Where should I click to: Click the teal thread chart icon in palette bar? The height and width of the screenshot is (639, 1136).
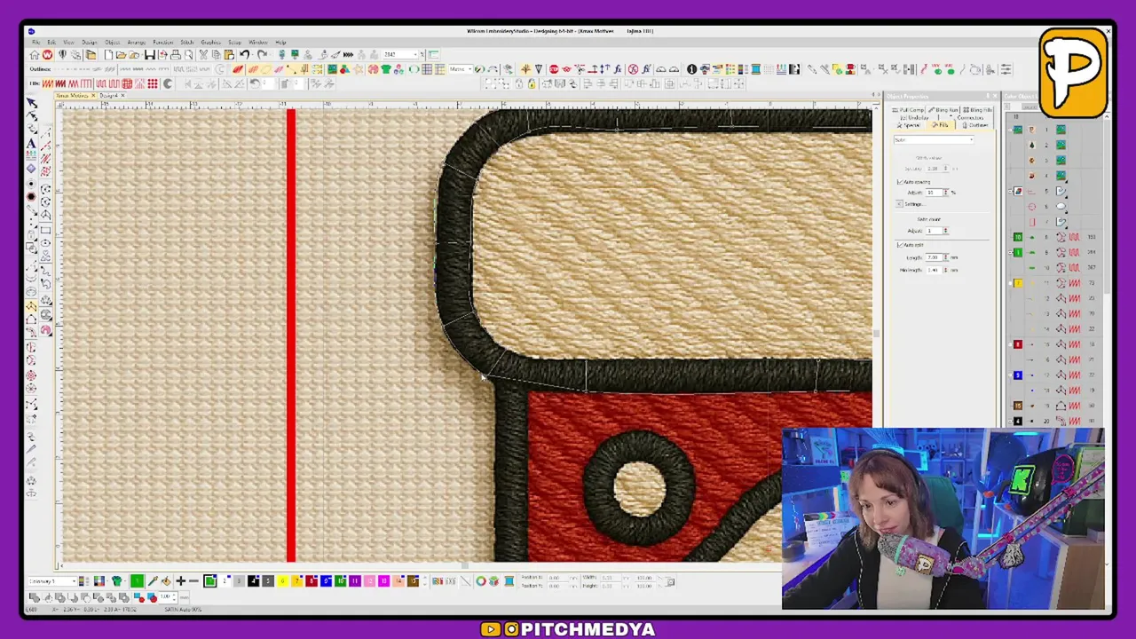click(x=509, y=581)
